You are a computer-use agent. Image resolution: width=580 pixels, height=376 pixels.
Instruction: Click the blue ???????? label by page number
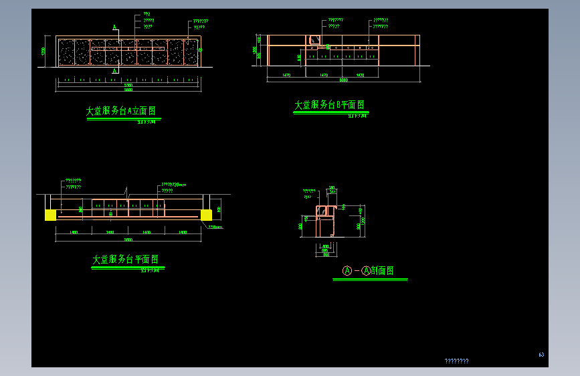[x=456, y=361]
